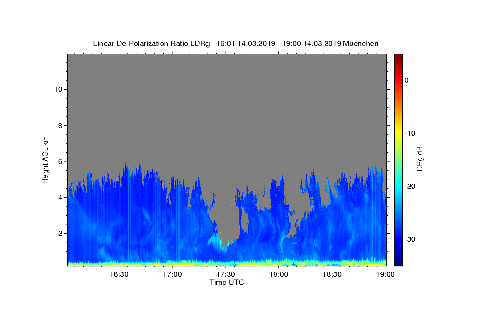The image size is (478, 319).
Task: Click the colorbar value 0
Action: point(407,80)
